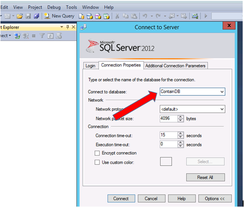Click the Undo arrow icon
This screenshot has width=244, height=207.
tap(145, 16)
